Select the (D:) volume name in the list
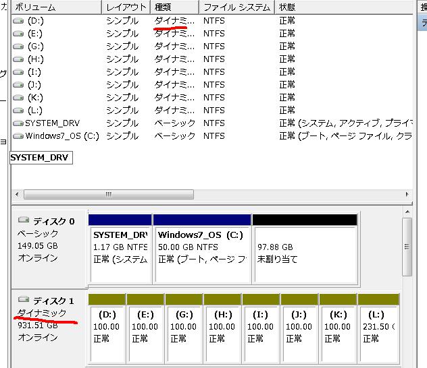 tap(36, 21)
